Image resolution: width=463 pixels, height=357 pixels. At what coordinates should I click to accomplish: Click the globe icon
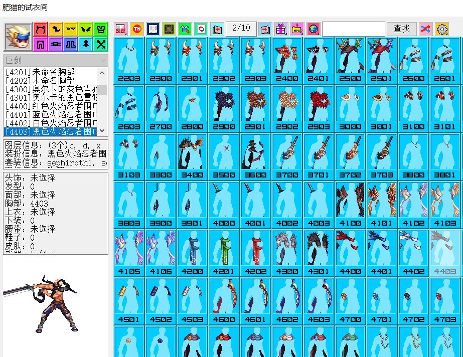pos(314,29)
